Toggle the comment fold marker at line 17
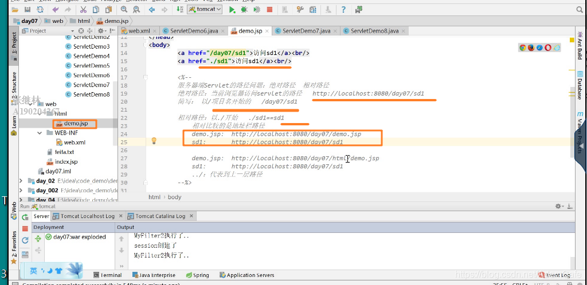 click(x=145, y=77)
